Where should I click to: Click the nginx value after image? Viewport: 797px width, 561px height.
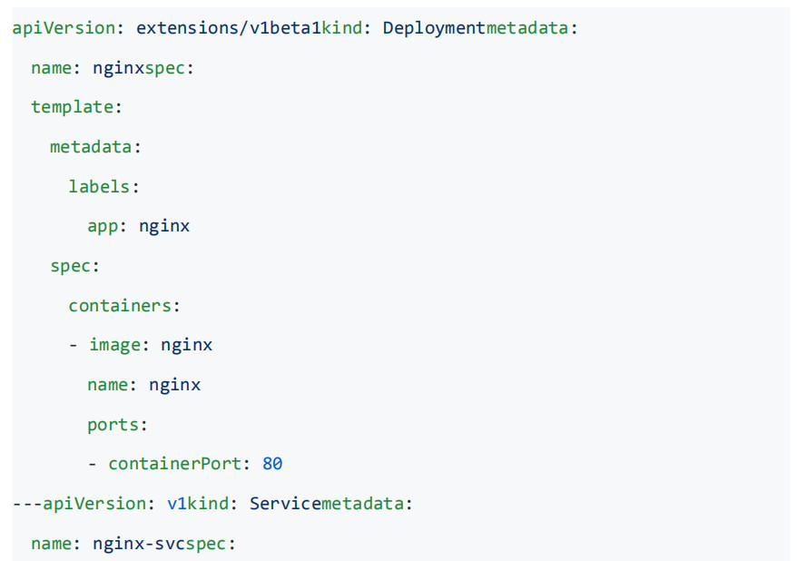pyautogui.click(x=187, y=345)
